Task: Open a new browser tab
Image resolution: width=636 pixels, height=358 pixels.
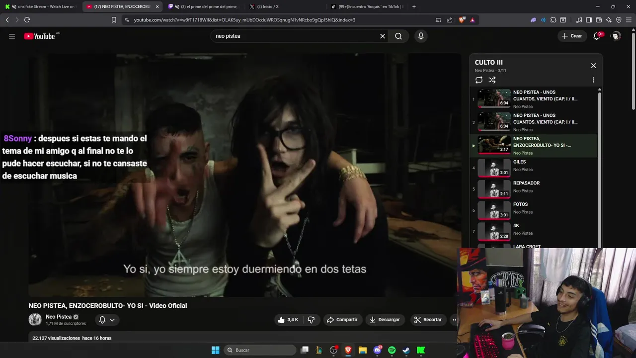Action: [x=414, y=6]
